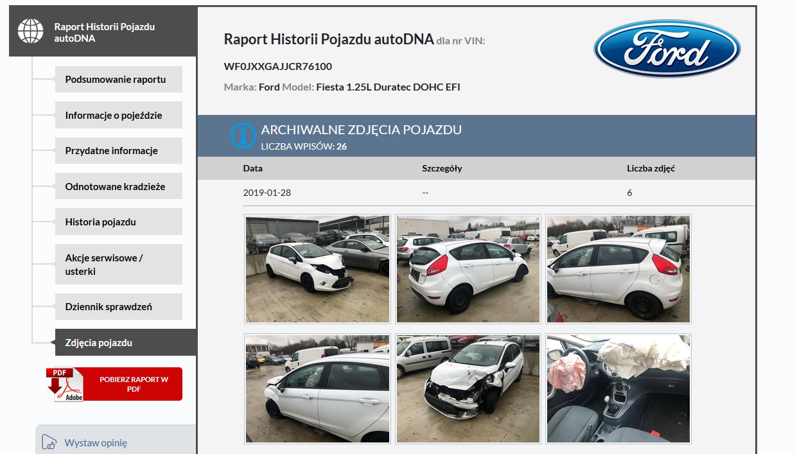View the crushed front bumper photo
Viewport: 797px width, 454px height.
(468, 389)
